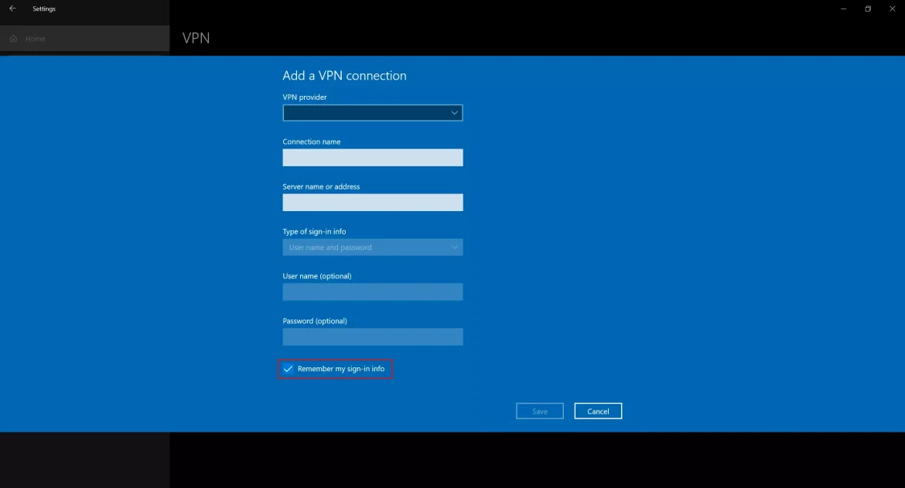Click the back arrow in Settings title bar
The height and width of the screenshot is (488, 905).
click(x=12, y=9)
